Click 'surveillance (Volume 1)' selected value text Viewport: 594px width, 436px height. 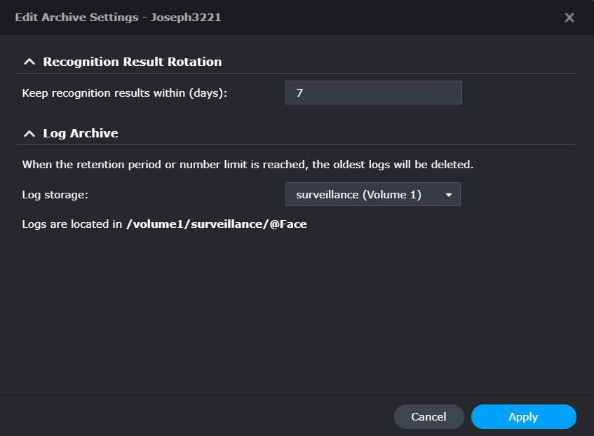pyautogui.click(x=358, y=195)
